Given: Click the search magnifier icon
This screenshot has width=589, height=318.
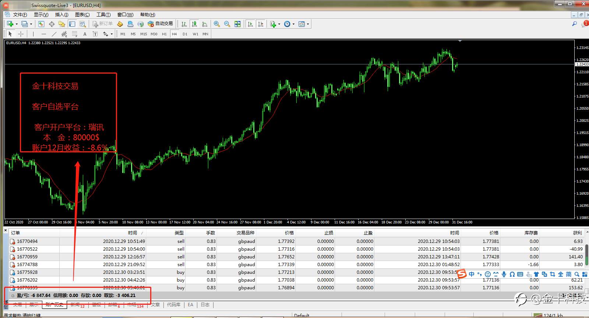Looking at the screenshot, I should (x=574, y=24).
